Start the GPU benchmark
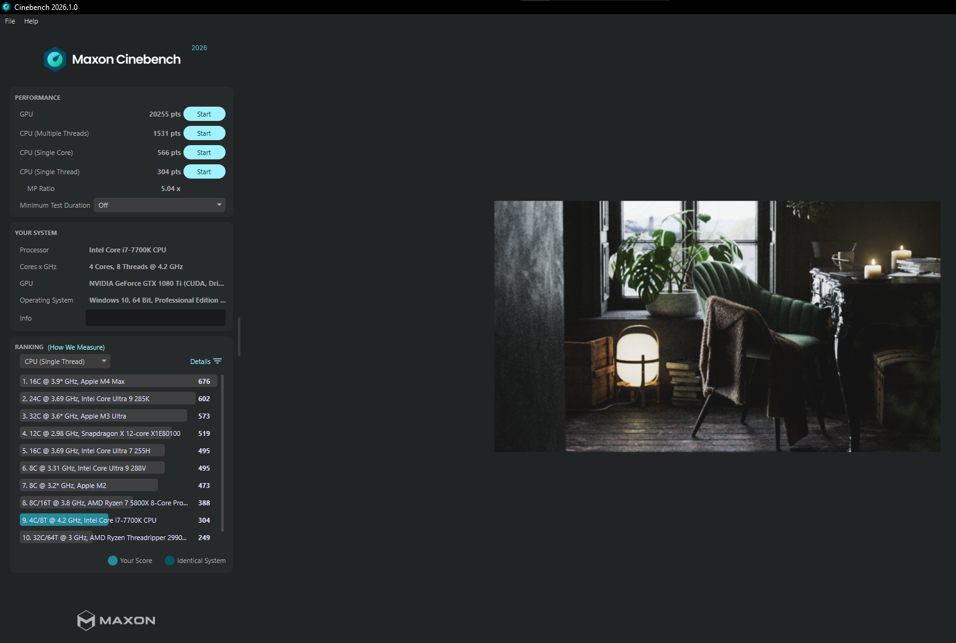This screenshot has height=643, width=956. 204,114
